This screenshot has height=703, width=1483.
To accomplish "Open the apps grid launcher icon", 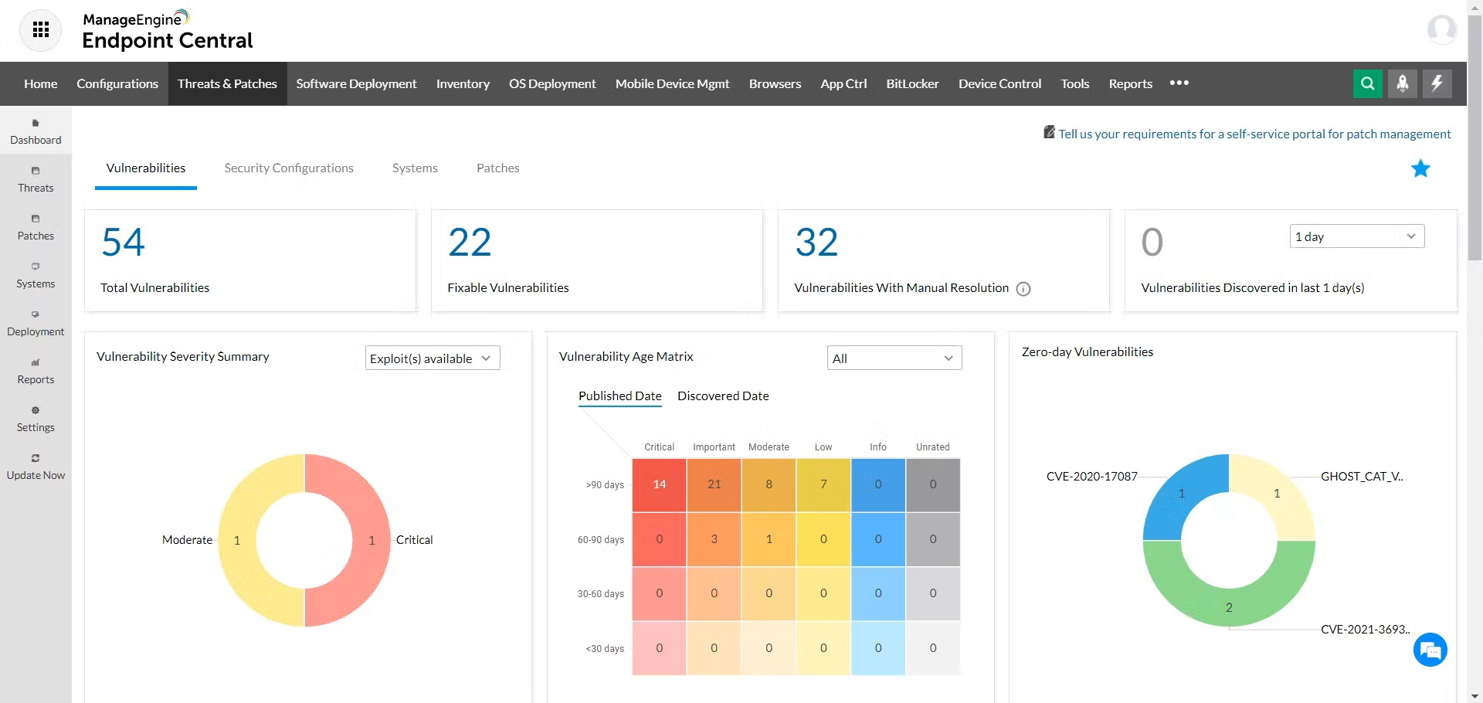I will click(40, 30).
